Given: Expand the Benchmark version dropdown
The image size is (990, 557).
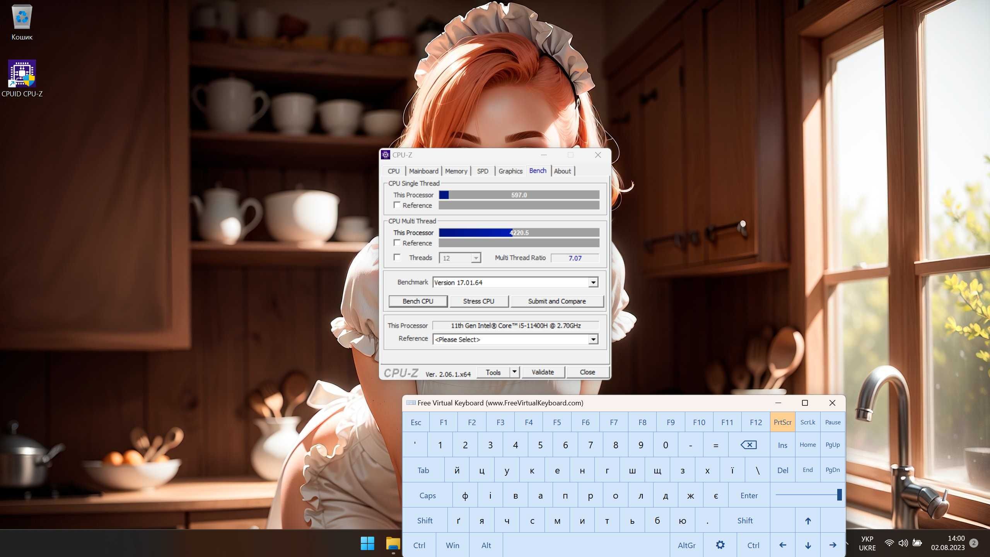Looking at the screenshot, I should pos(592,282).
